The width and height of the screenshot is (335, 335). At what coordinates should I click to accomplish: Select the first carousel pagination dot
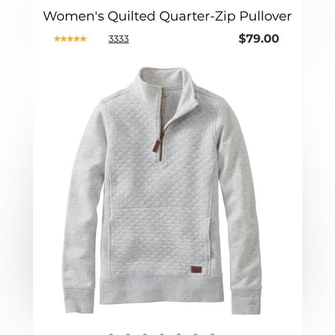coord(111,334)
